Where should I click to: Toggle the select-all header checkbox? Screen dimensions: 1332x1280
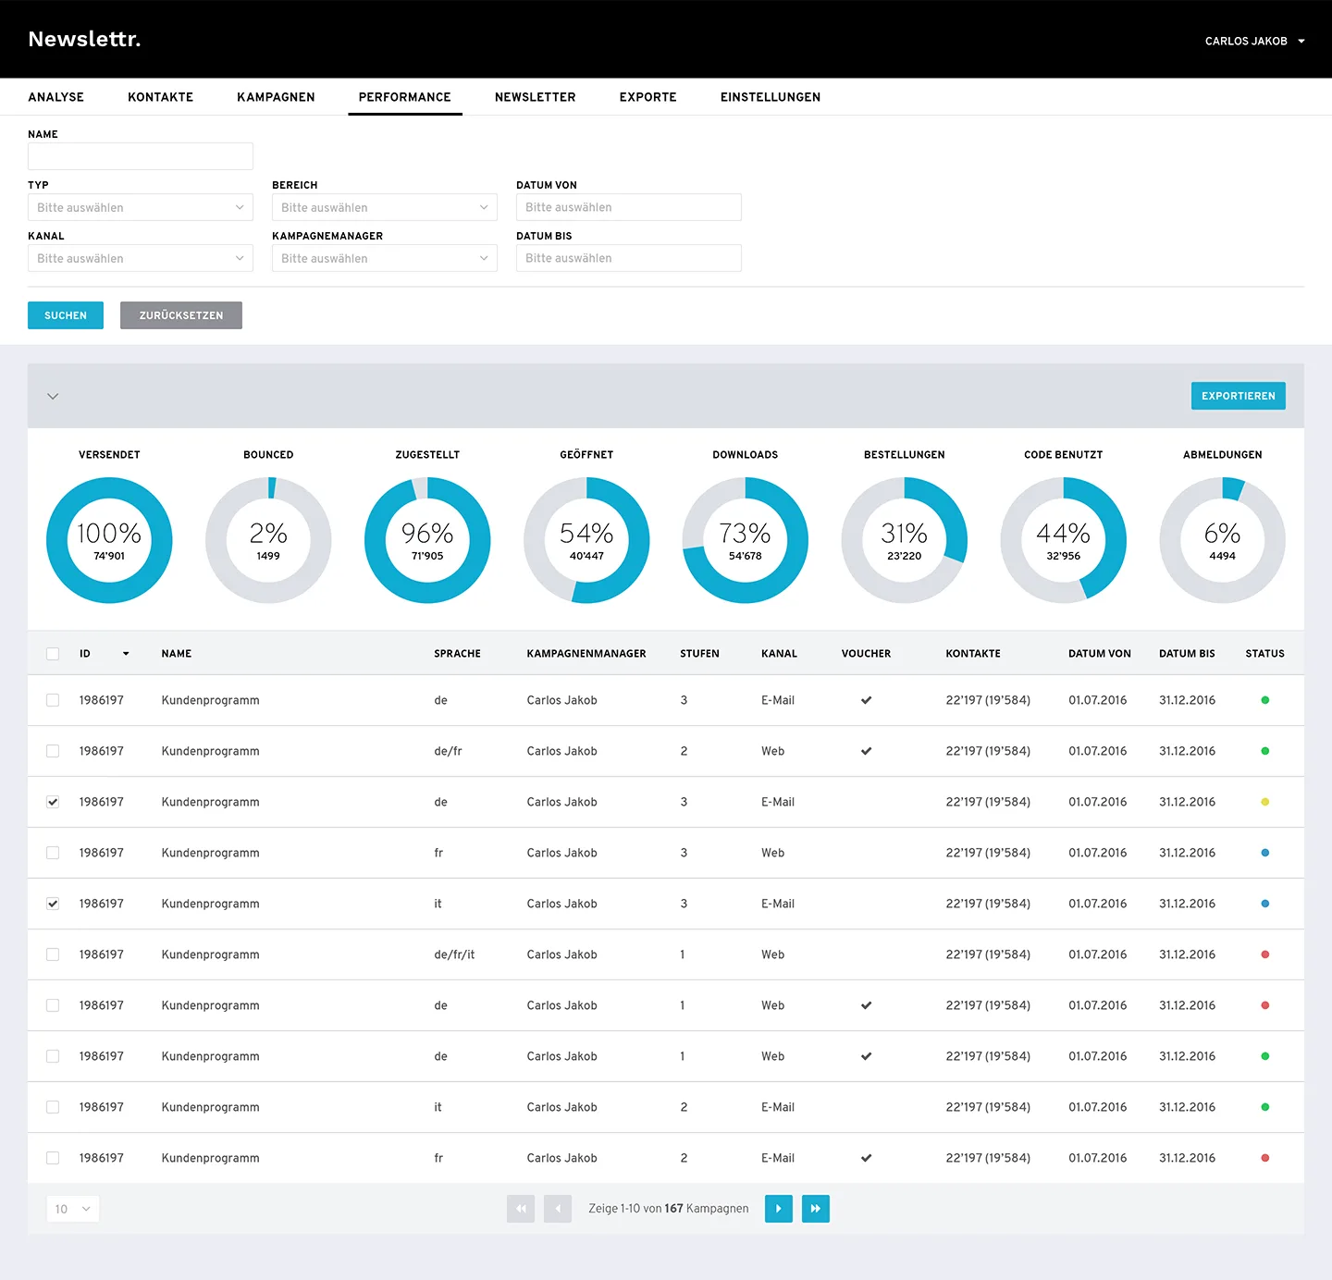[x=53, y=654]
